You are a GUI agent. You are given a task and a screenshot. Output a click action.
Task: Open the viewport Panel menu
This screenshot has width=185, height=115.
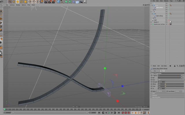(33, 5)
